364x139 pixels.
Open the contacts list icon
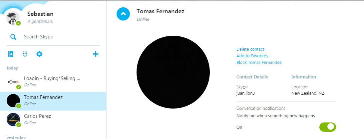pos(11,54)
